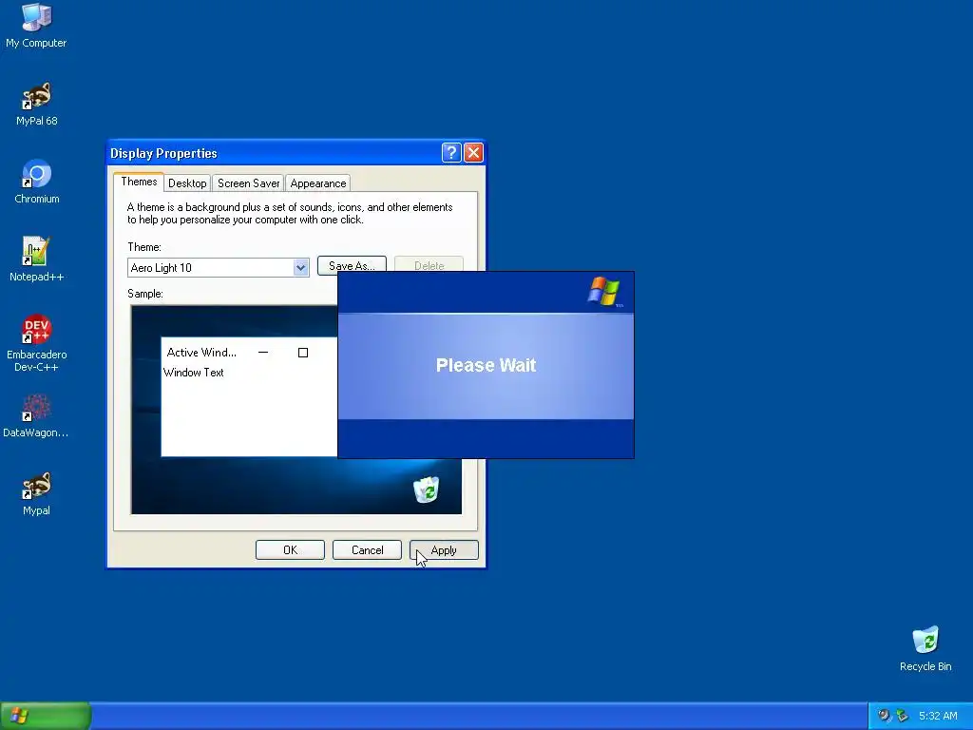Select the MyPal 68 desktop shortcut
Viewport: 973px width, 730px height.
click(x=36, y=103)
